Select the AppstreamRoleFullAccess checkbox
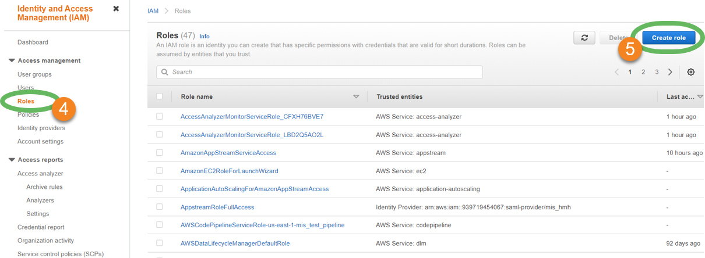Viewport: 705px width, 258px height. pos(160,207)
